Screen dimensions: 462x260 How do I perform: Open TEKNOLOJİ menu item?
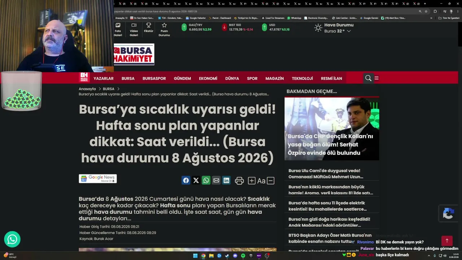(x=302, y=78)
